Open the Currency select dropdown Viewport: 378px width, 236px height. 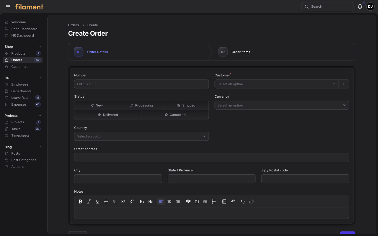tap(282, 105)
